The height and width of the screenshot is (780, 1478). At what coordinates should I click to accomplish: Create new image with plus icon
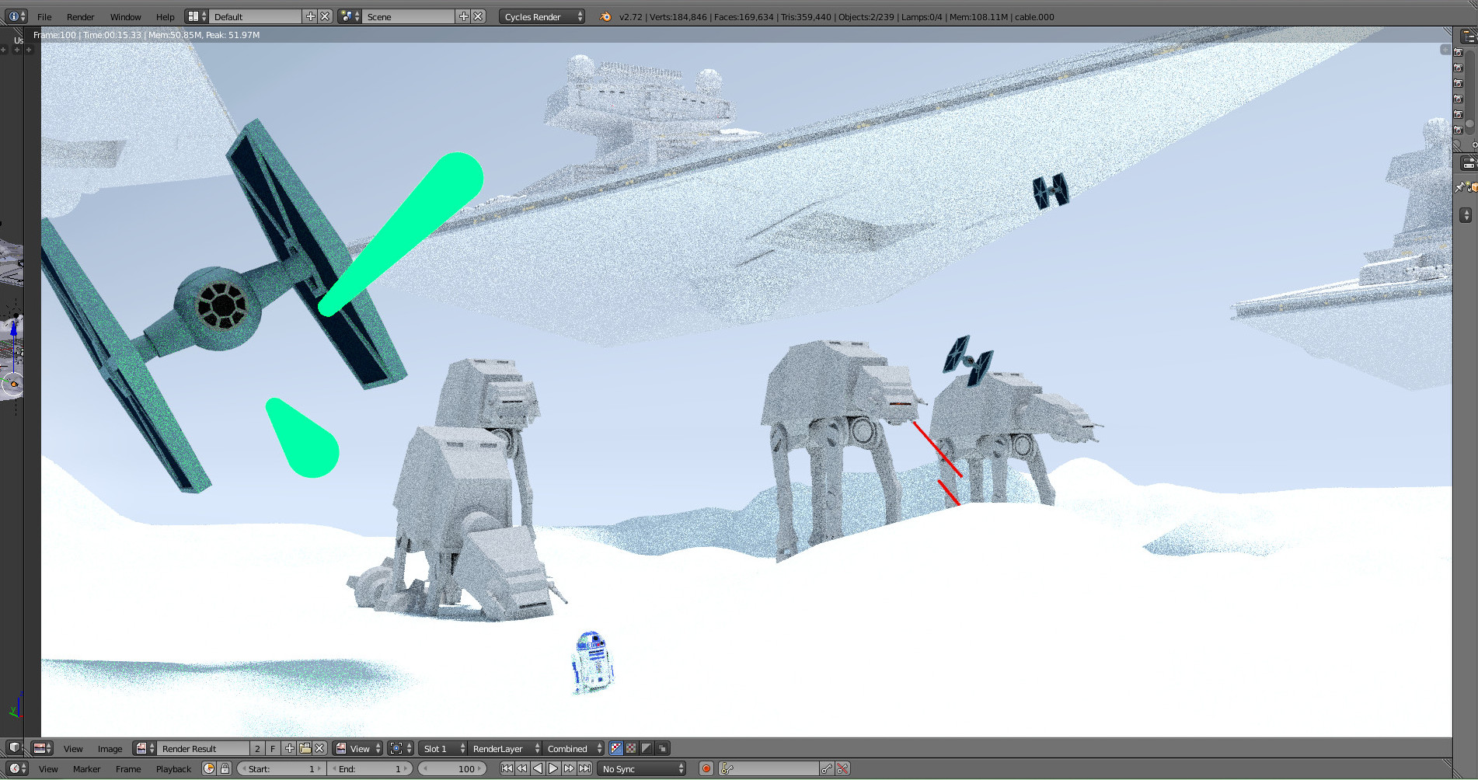point(290,748)
